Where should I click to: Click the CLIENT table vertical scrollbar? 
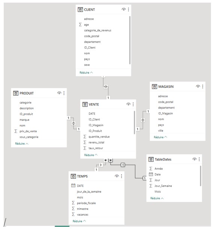click(x=130, y=40)
